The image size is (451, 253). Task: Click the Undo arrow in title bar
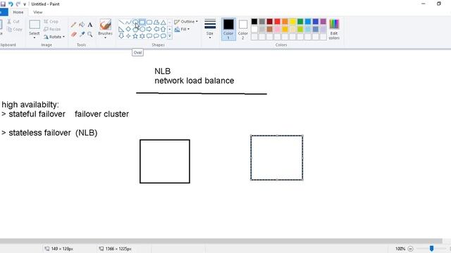coord(11,4)
